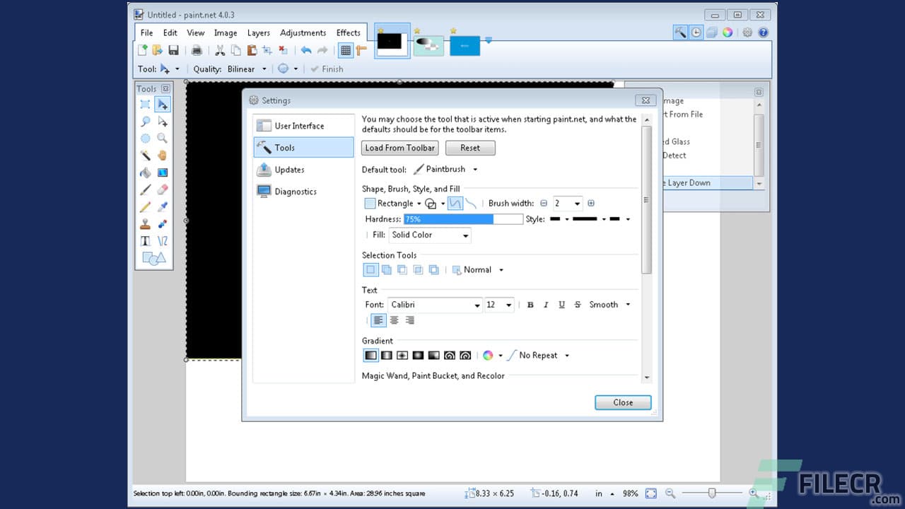This screenshot has width=905, height=509.
Task: Enable center text alignment
Action: (x=394, y=320)
